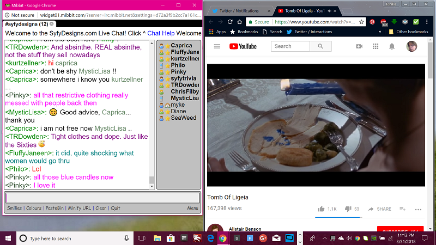Show hidden system tray icons
Screen dimensions: 436x245
(324, 238)
